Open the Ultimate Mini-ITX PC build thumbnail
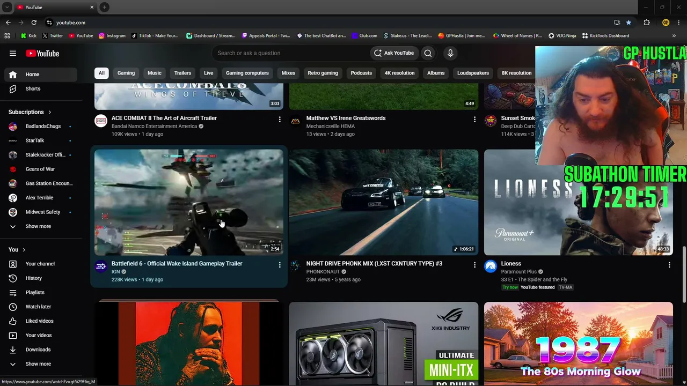687x386 pixels. 384,344
